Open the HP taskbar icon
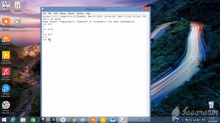Image resolution: width=220 pixels, height=123 pixels. click(63, 120)
